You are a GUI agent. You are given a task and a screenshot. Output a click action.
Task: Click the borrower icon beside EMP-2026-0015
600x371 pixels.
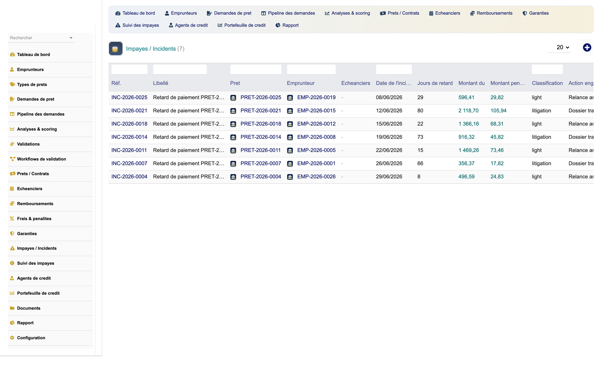[x=290, y=111]
